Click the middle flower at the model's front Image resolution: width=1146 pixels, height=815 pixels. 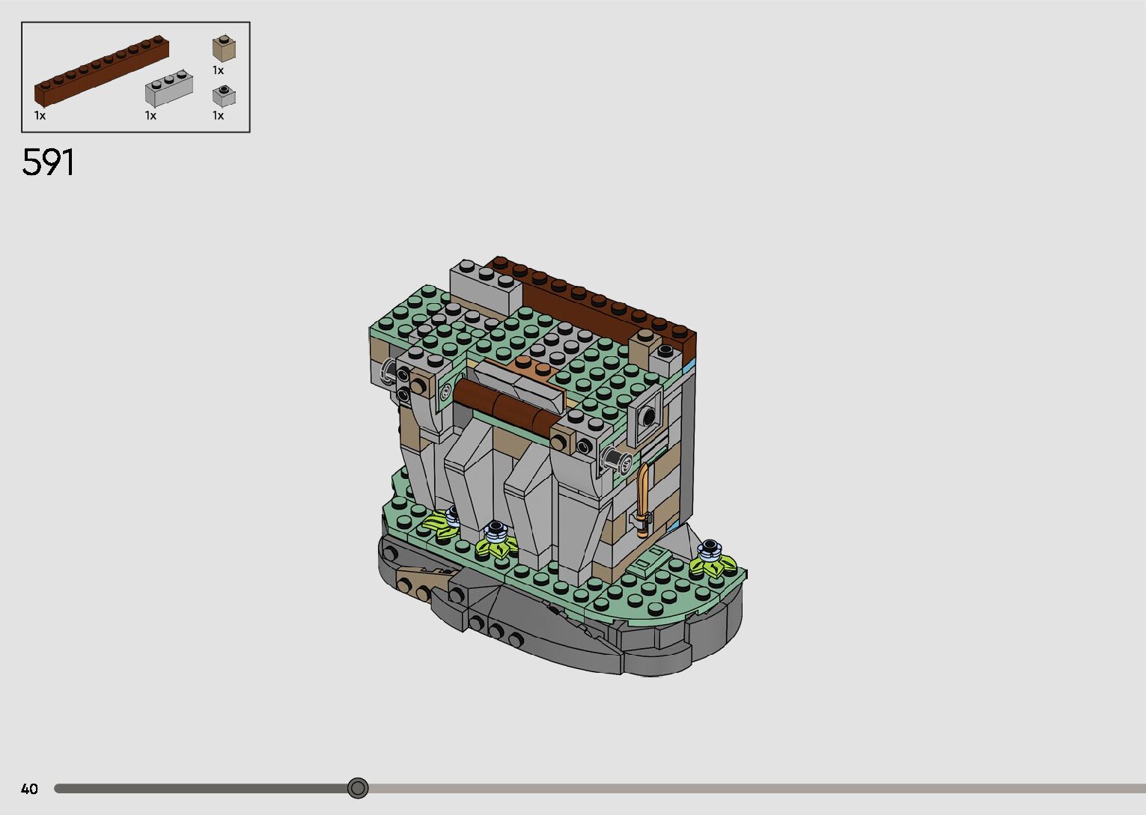pyautogui.click(x=496, y=540)
